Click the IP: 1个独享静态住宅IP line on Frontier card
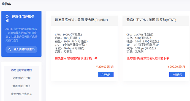This screenshot has height=101, width=190. click(71, 45)
